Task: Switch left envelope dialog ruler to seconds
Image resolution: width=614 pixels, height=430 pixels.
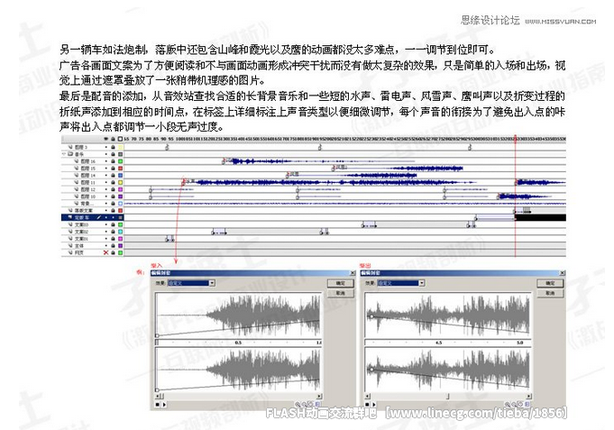Action: (310, 404)
